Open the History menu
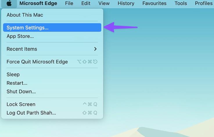Viewport: 214px width, 137px height. pos(126,3)
